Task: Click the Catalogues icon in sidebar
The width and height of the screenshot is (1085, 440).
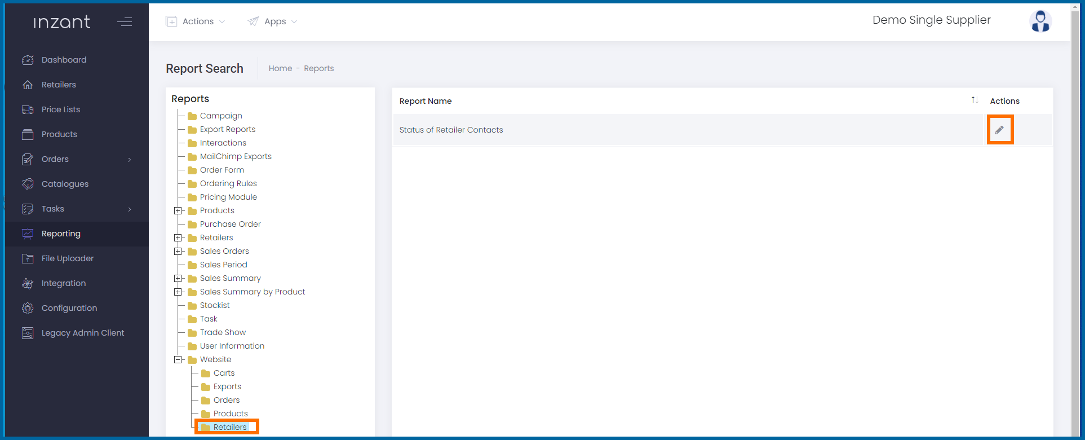Action: (28, 184)
